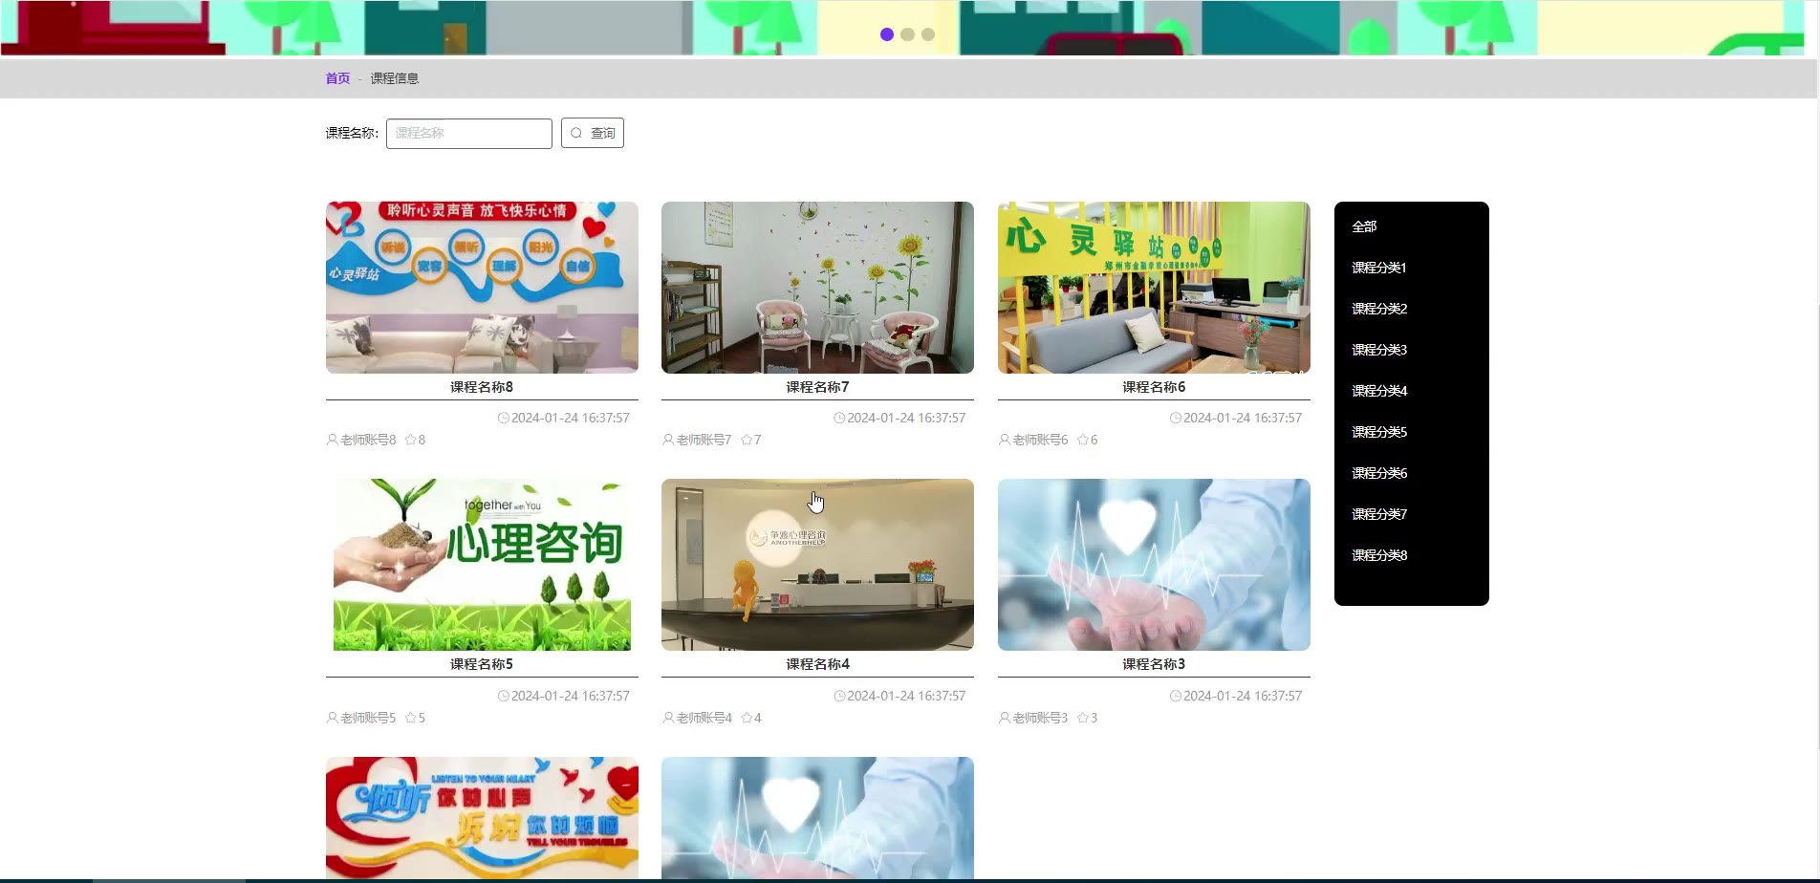This screenshot has height=883, width=1820.
Task: Click the 课程名称: field label
Action: pos(352,133)
